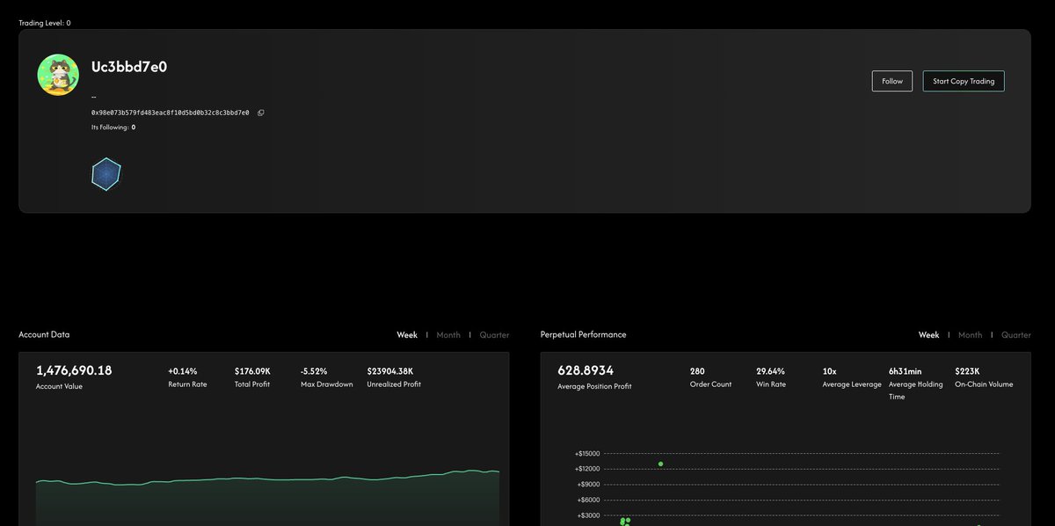1055x526 pixels.
Task: Click the Perpetual Performance section heading
Action: 584,334
